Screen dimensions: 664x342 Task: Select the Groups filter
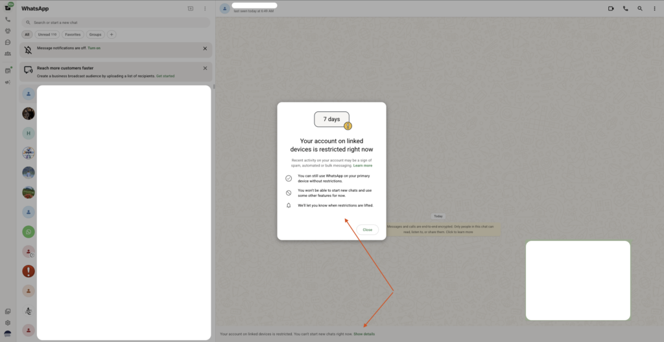95,35
